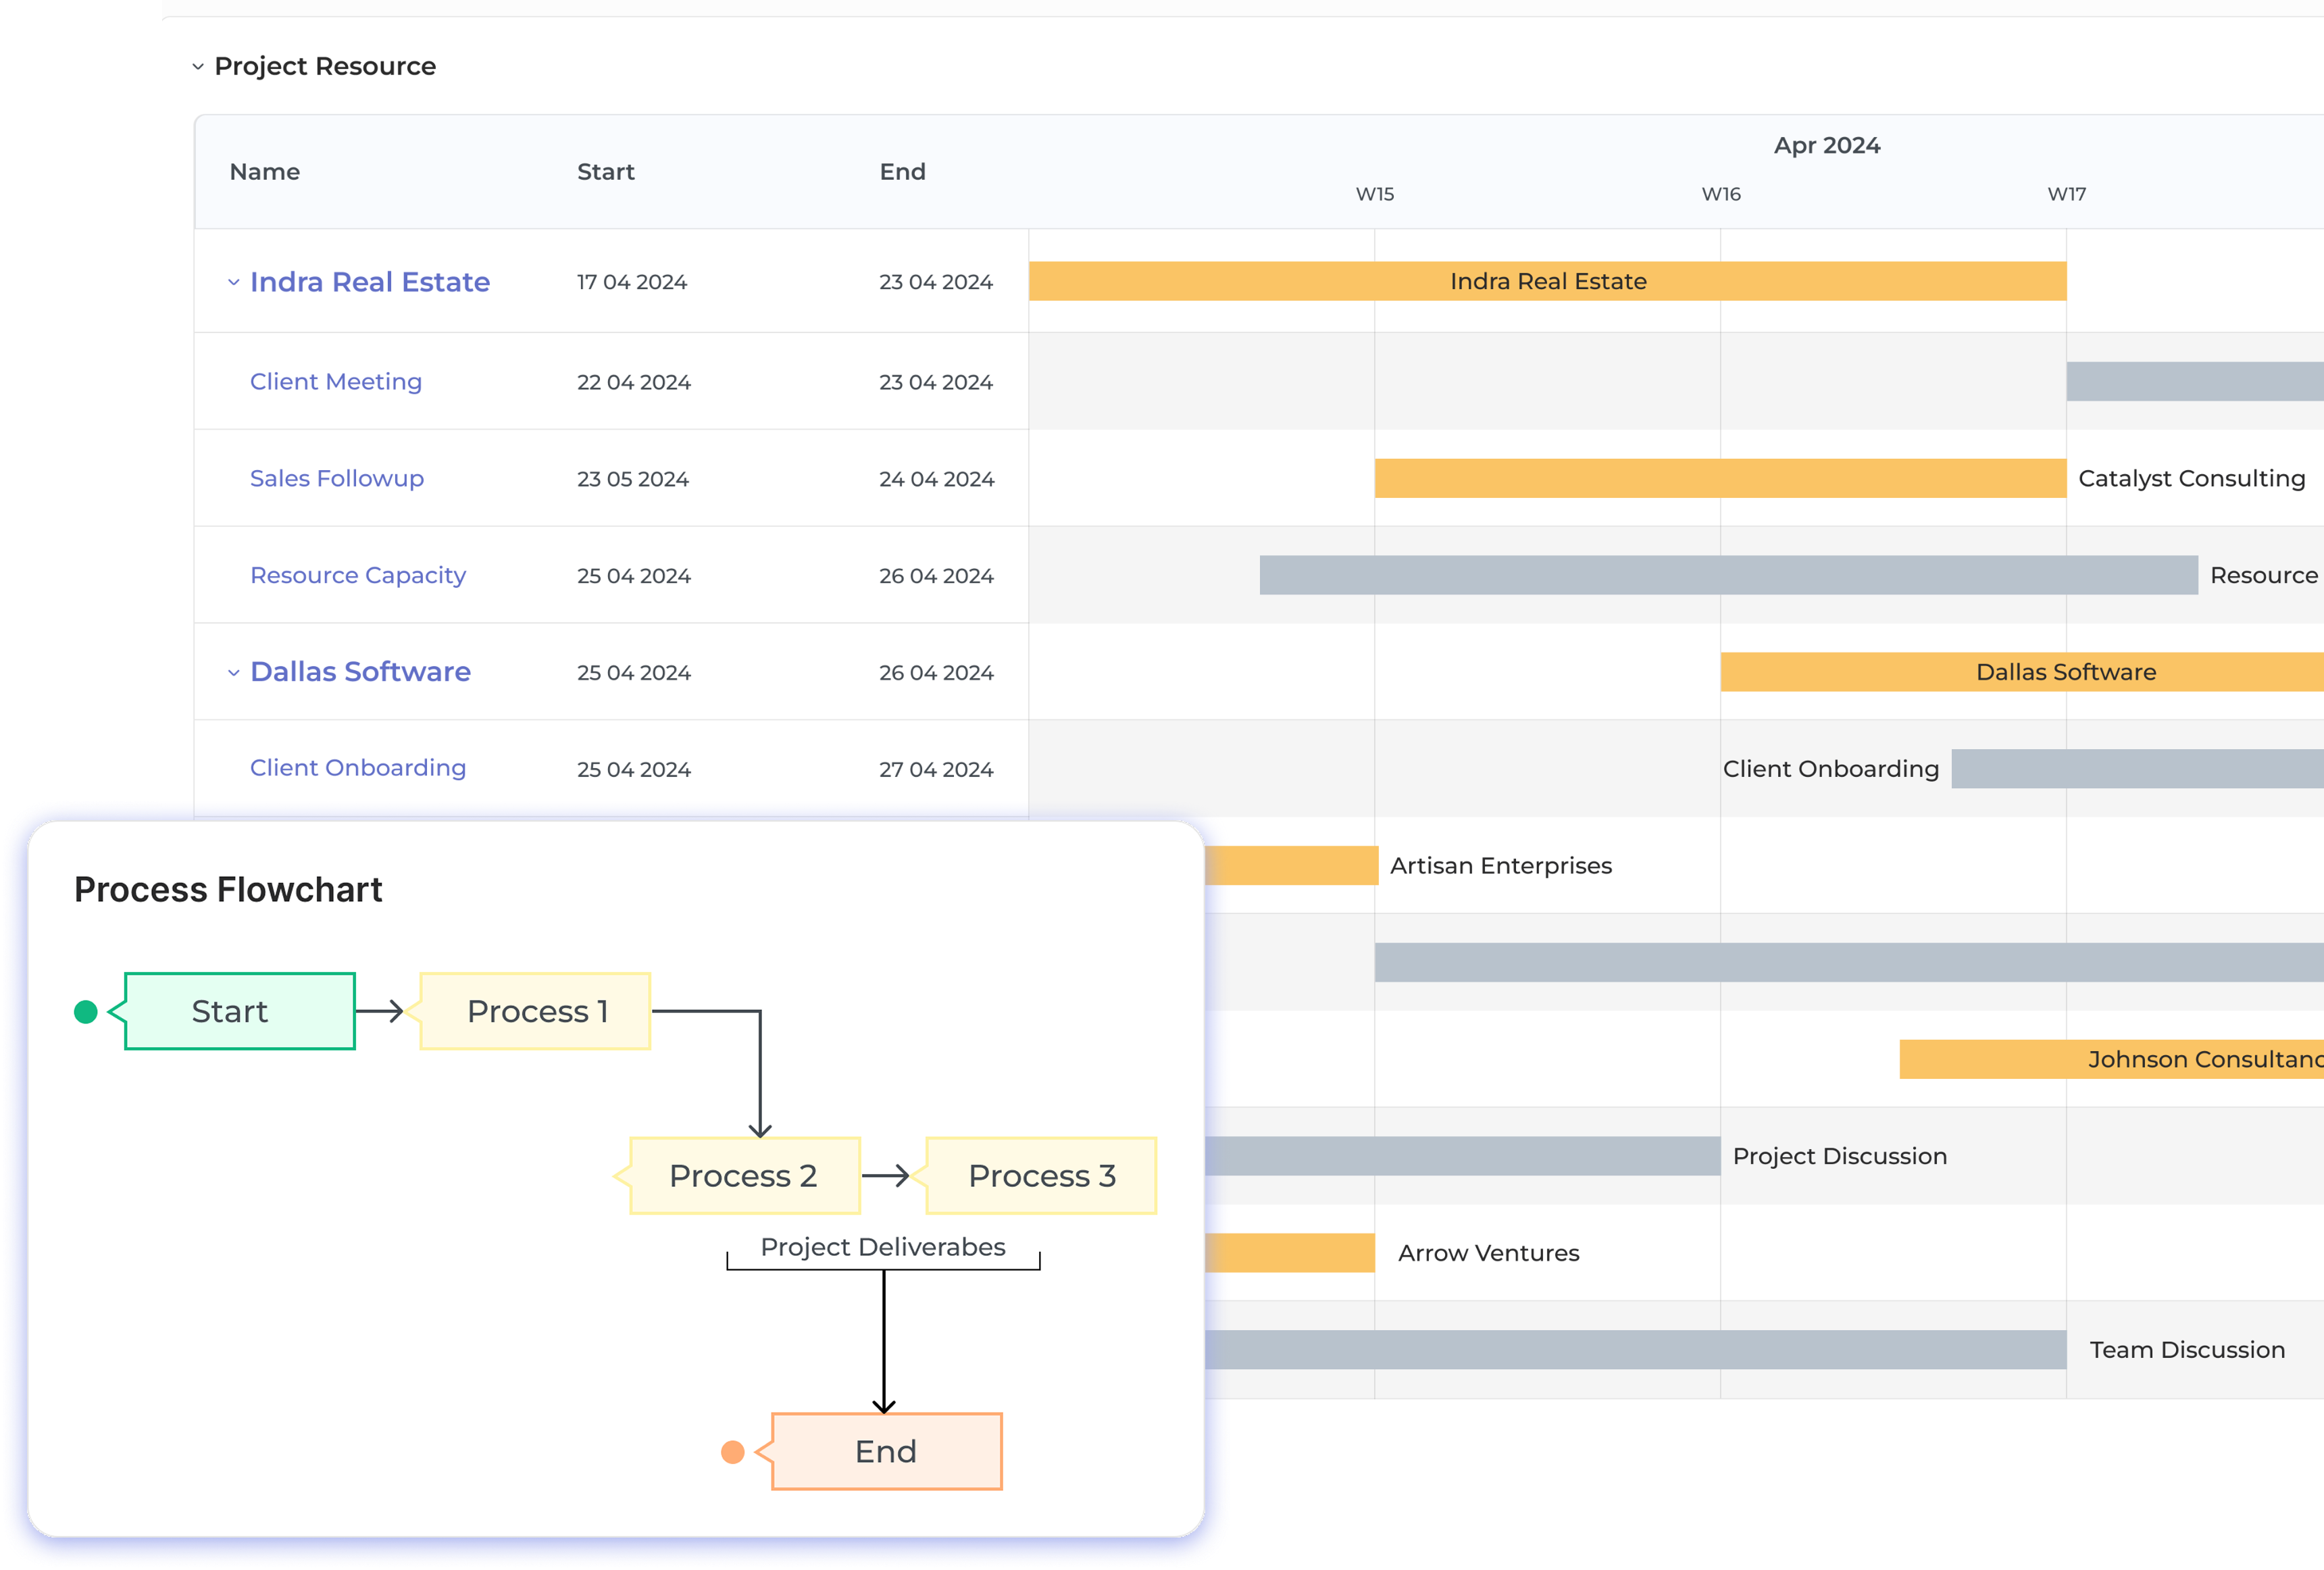Open the Client Onboarding task link

point(358,768)
